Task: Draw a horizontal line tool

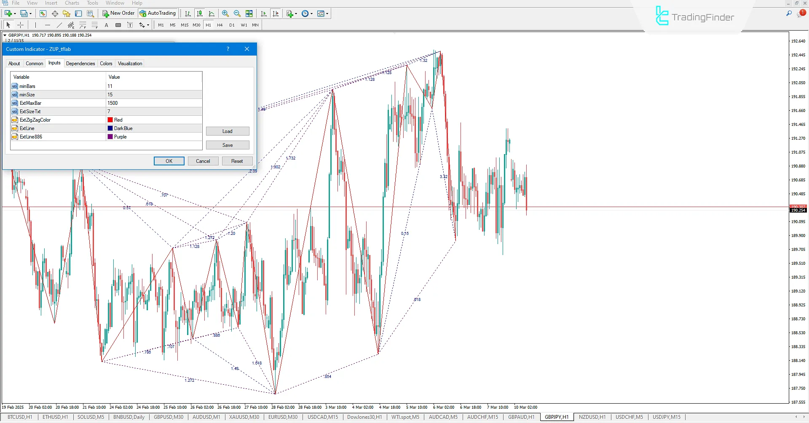Action: click(48, 25)
